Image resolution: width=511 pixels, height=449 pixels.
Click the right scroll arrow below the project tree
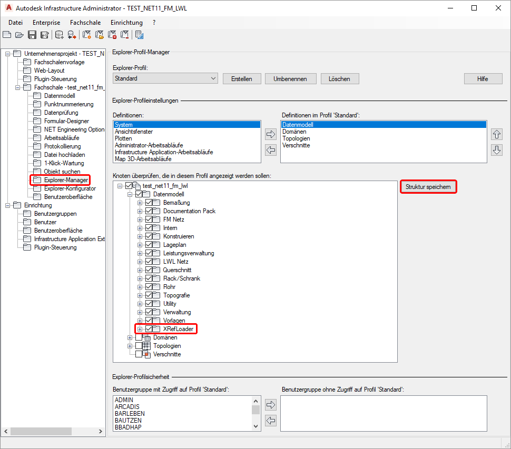click(101, 432)
